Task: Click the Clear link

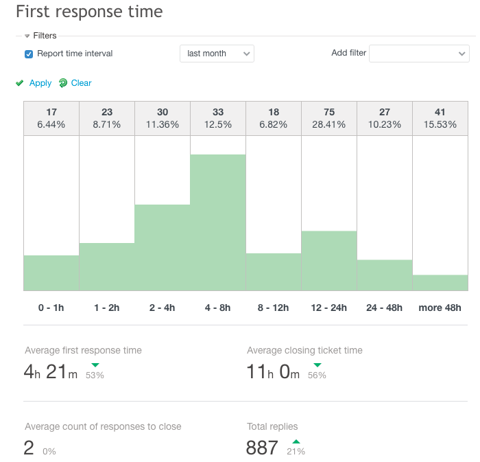Action: [81, 83]
